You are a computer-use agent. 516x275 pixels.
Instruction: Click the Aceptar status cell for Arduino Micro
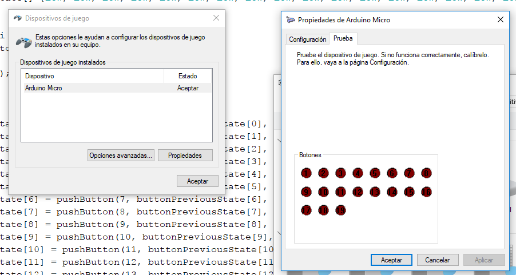188,88
